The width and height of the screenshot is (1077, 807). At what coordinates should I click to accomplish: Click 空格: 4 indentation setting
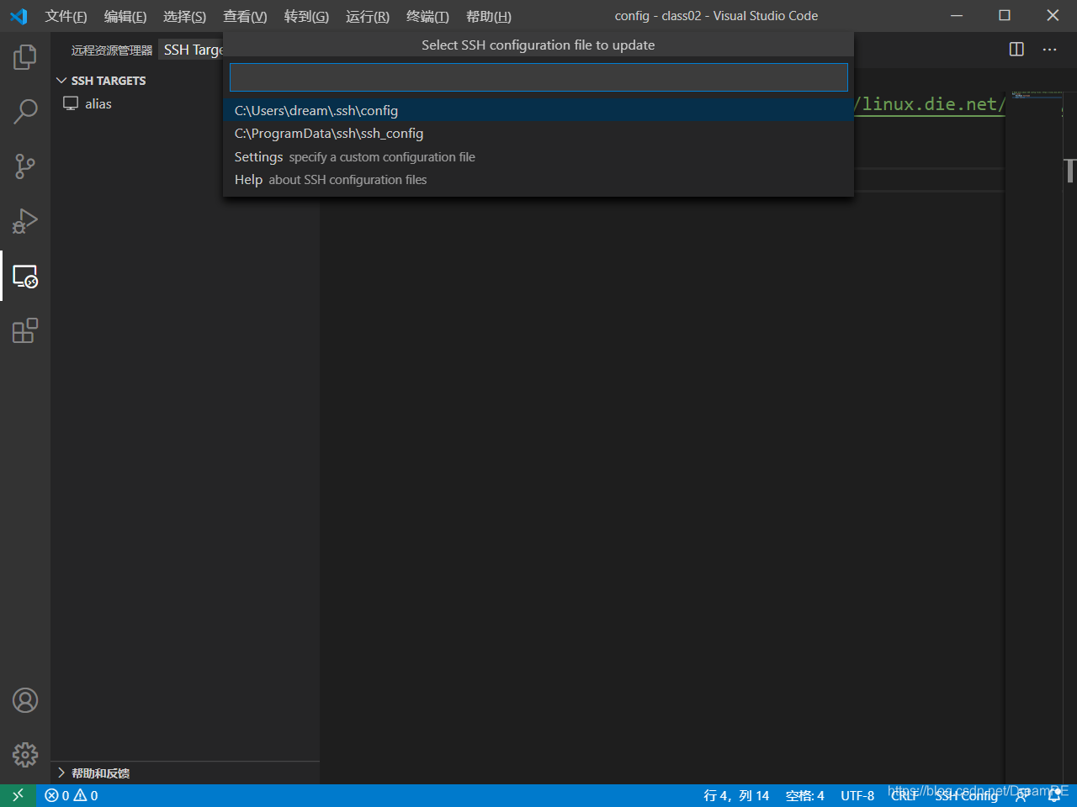[x=804, y=795]
